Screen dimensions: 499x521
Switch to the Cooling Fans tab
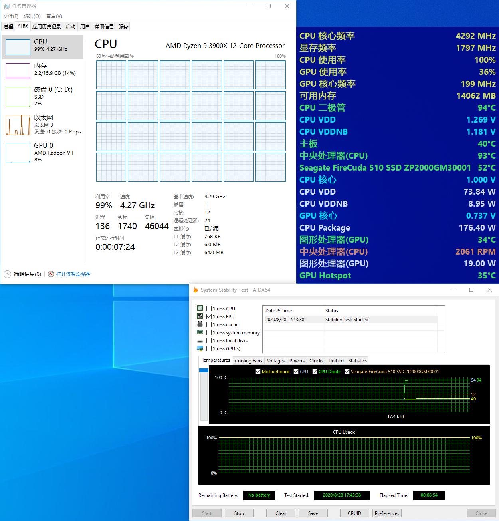click(x=248, y=360)
